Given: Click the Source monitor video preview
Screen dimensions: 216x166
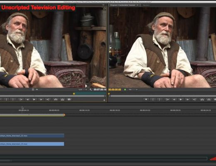Looking at the screenshot, I should click(x=53, y=47).
